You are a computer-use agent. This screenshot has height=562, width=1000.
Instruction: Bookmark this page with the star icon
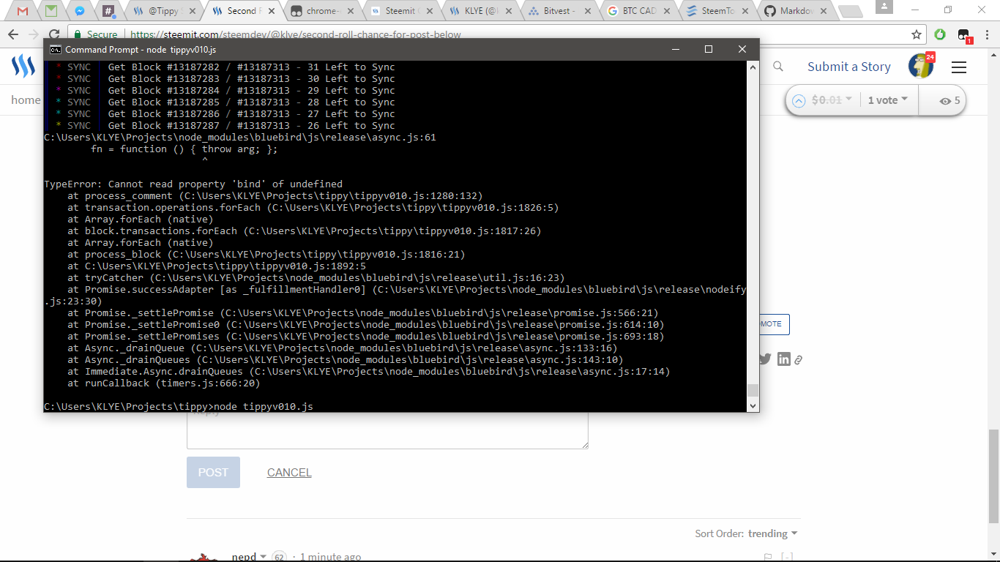tap(916, 34)
